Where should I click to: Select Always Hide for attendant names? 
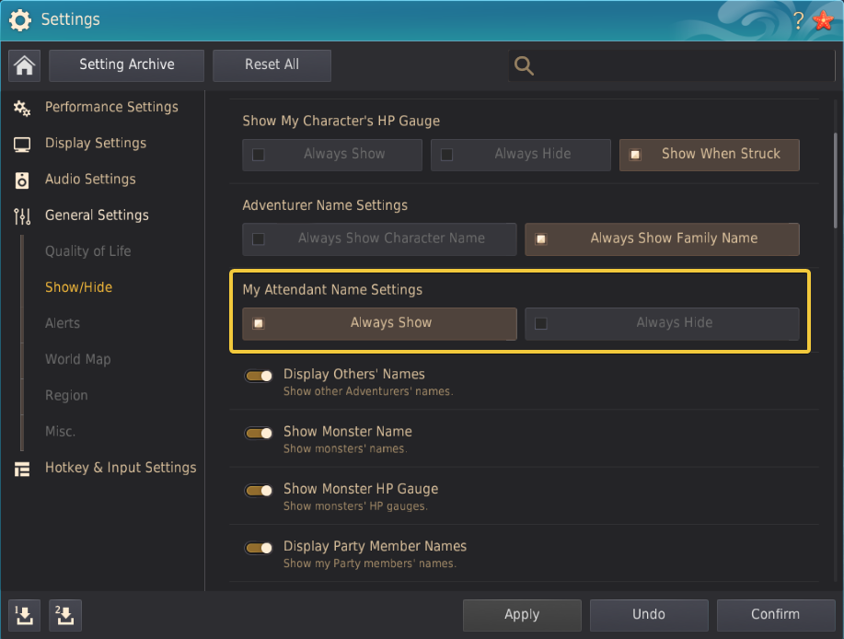[661, 323]
